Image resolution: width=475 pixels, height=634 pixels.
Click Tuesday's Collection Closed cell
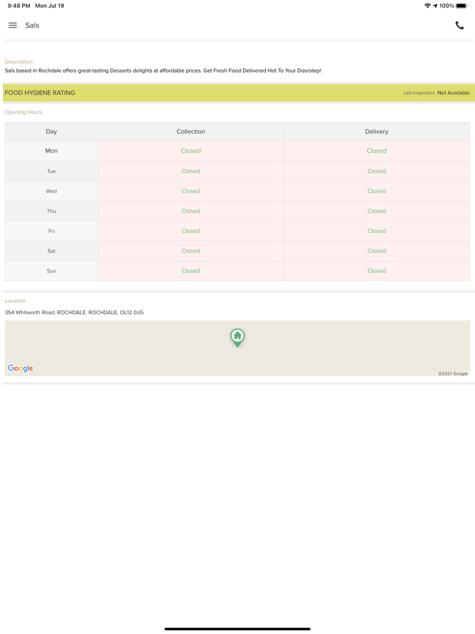click(x=191, y=171)
